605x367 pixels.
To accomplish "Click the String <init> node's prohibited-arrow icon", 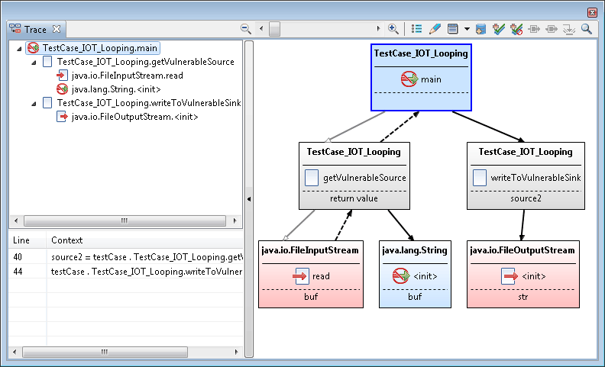I will tap(401, 276).
